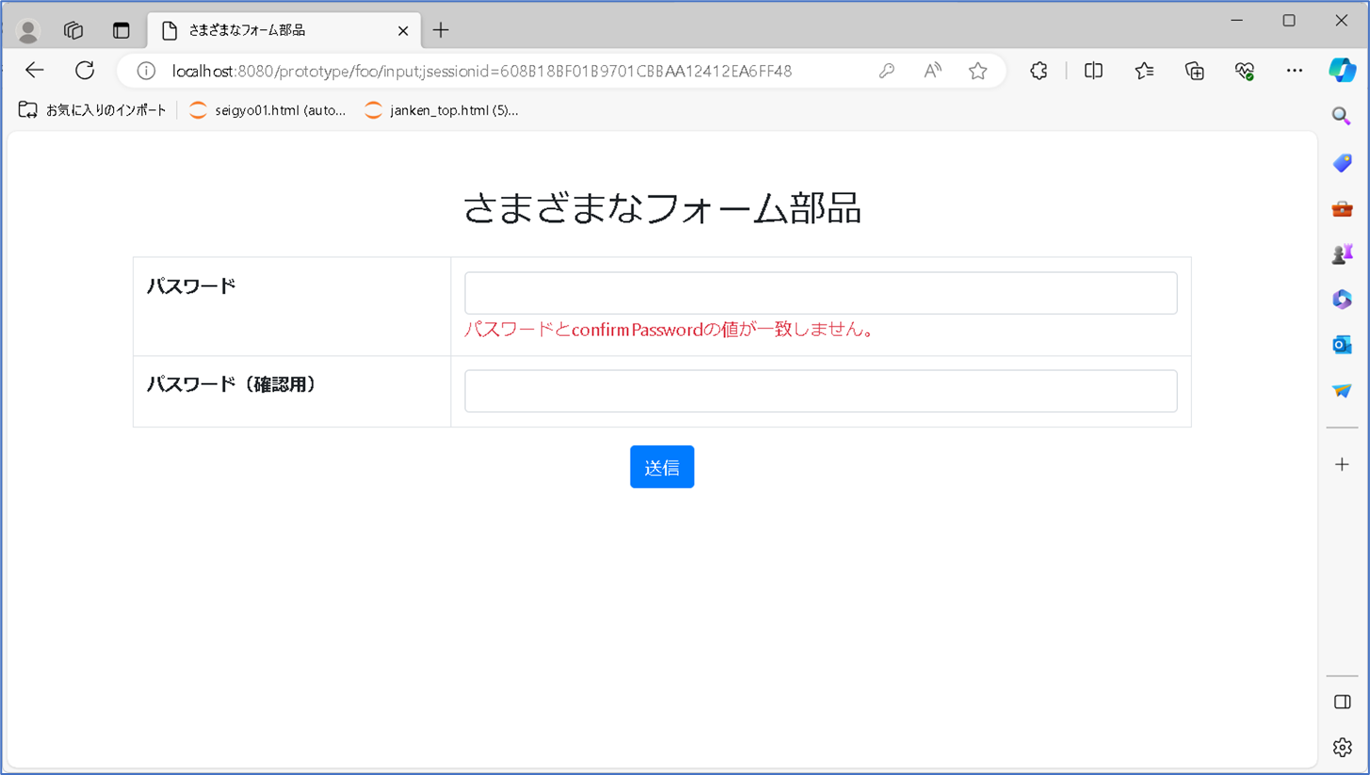The width and height of the screenshot is (1370, 775).
Task: View site information icon in address bar
Action: (146, 71)
